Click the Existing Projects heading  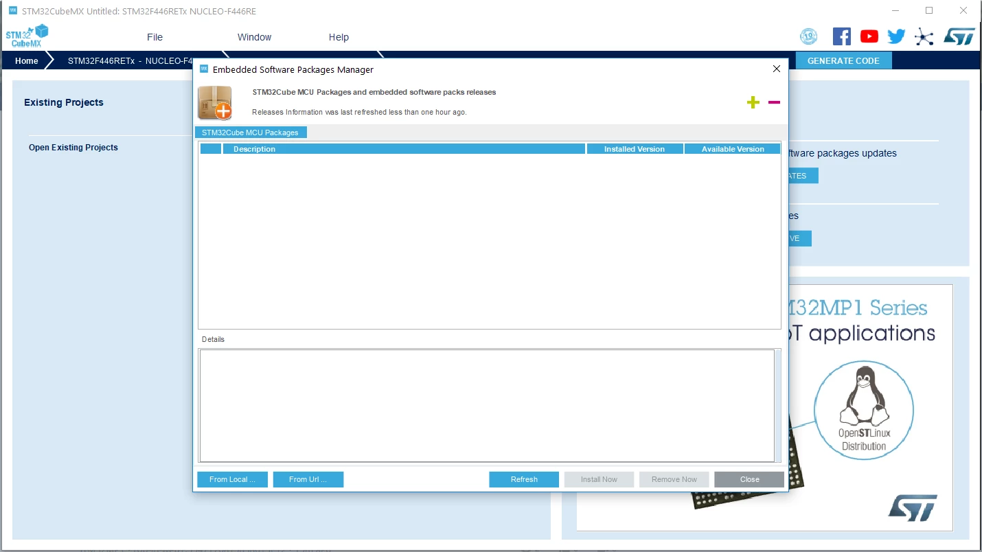pos(64,102)
